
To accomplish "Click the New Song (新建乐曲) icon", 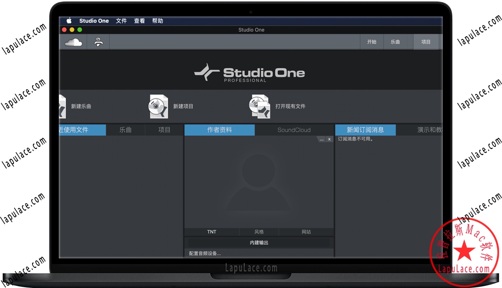I will point(62,106).
